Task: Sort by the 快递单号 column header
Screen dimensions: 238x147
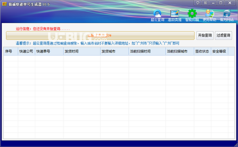Action: pos(49,51)
